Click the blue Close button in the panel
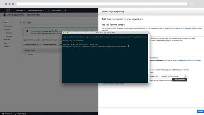This screenshot has width=204, height=115. [200, 111]
